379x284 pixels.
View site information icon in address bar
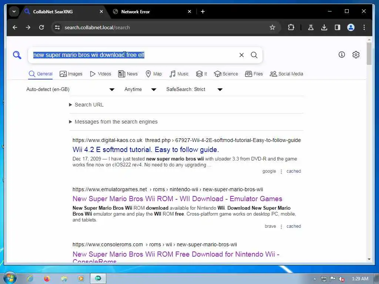57,27
